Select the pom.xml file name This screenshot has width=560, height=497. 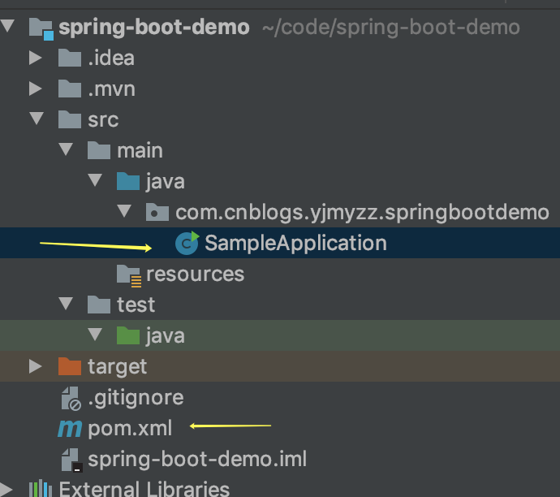pos(130,429)
